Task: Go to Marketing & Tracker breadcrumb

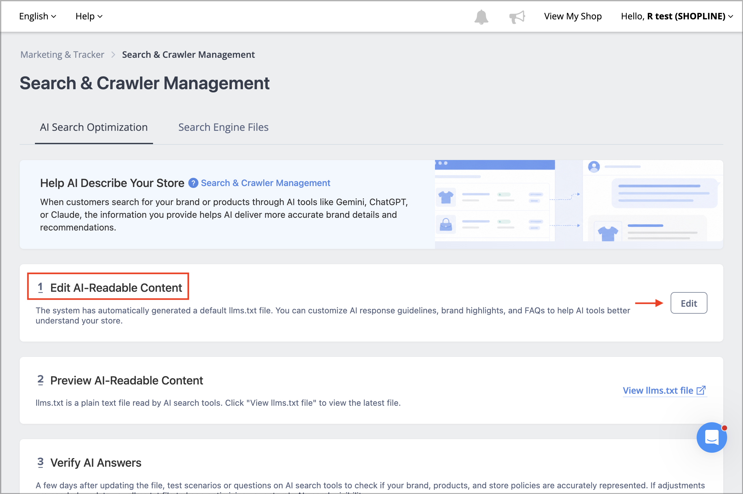Action: (x=62, y=55)
